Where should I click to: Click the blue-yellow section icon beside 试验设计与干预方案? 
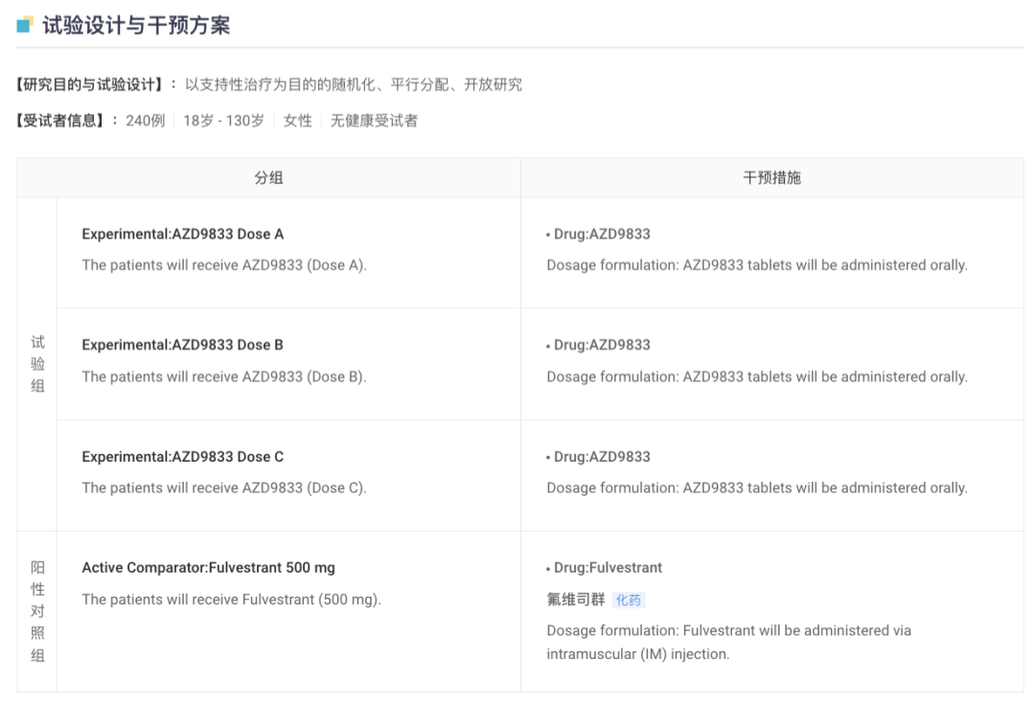(25, 24)
